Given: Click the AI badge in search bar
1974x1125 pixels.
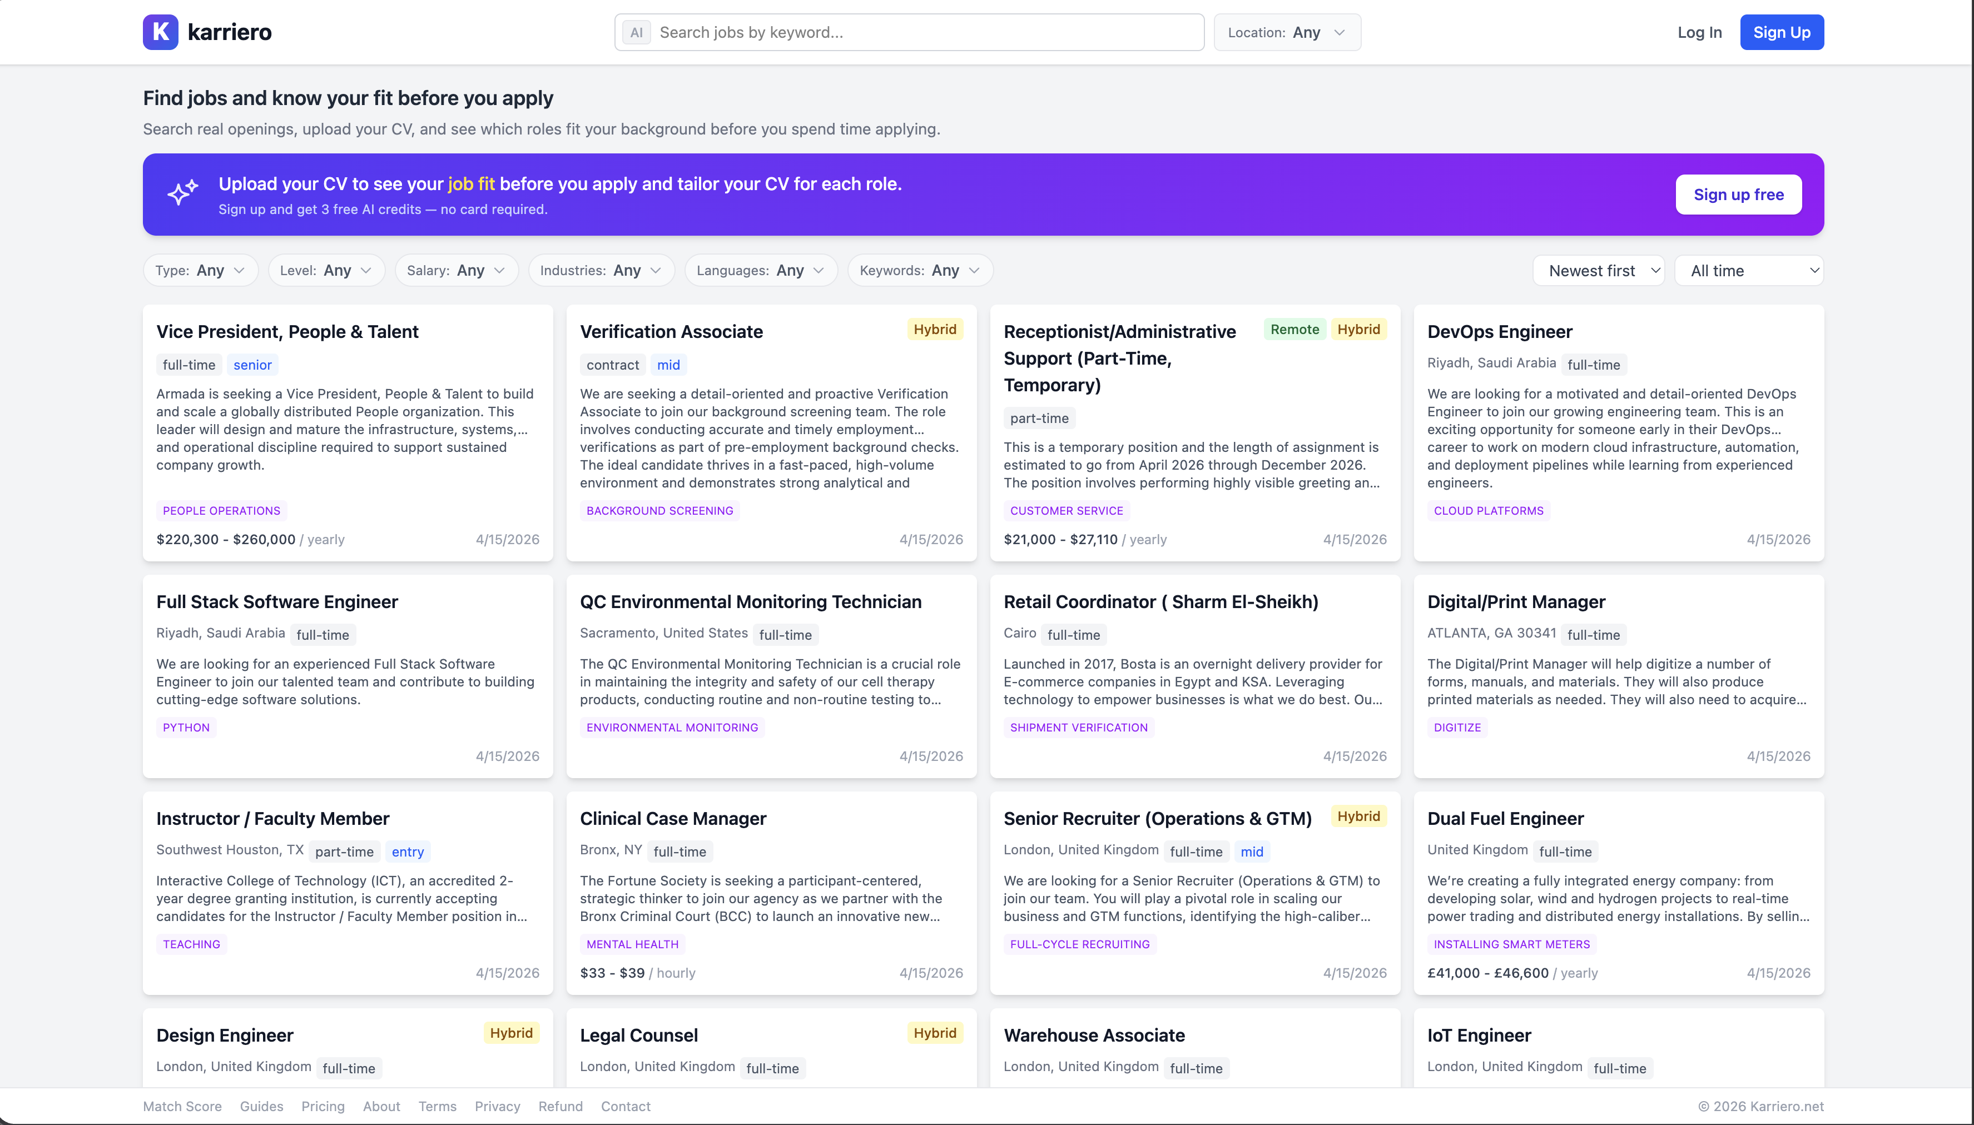Looking at the screenshot, I should click(x=636, y=32).
